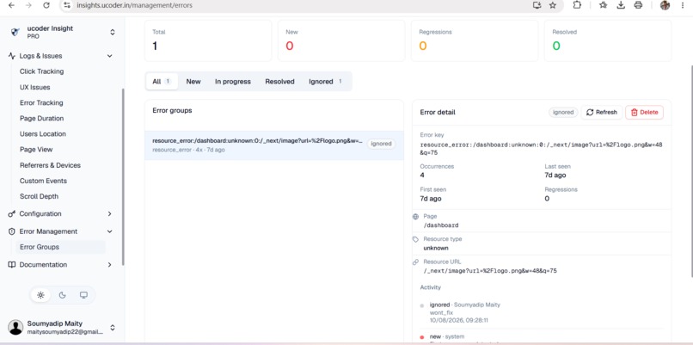Click the Resource URL value text
The width and height of the screenshot is (693, 345).
(490, 271)
